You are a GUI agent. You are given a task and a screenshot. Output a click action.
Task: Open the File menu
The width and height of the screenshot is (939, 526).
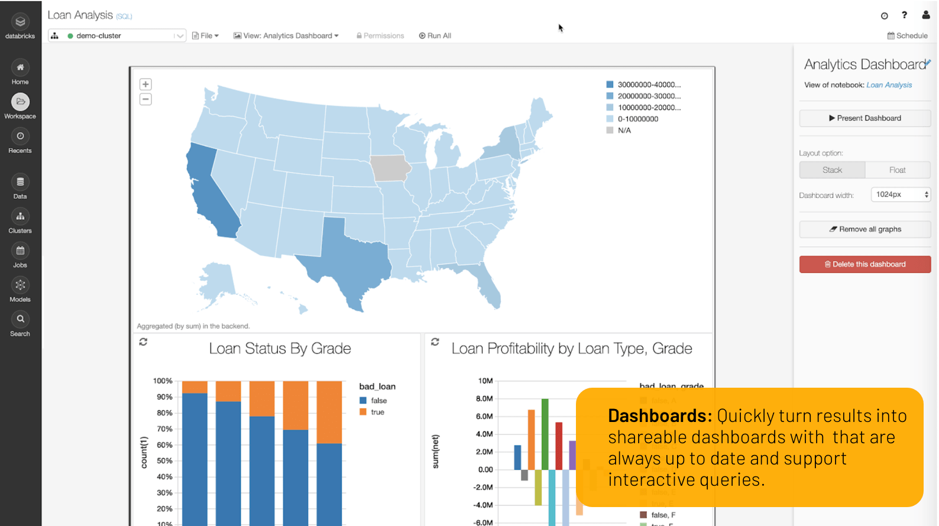coord(205,36)
